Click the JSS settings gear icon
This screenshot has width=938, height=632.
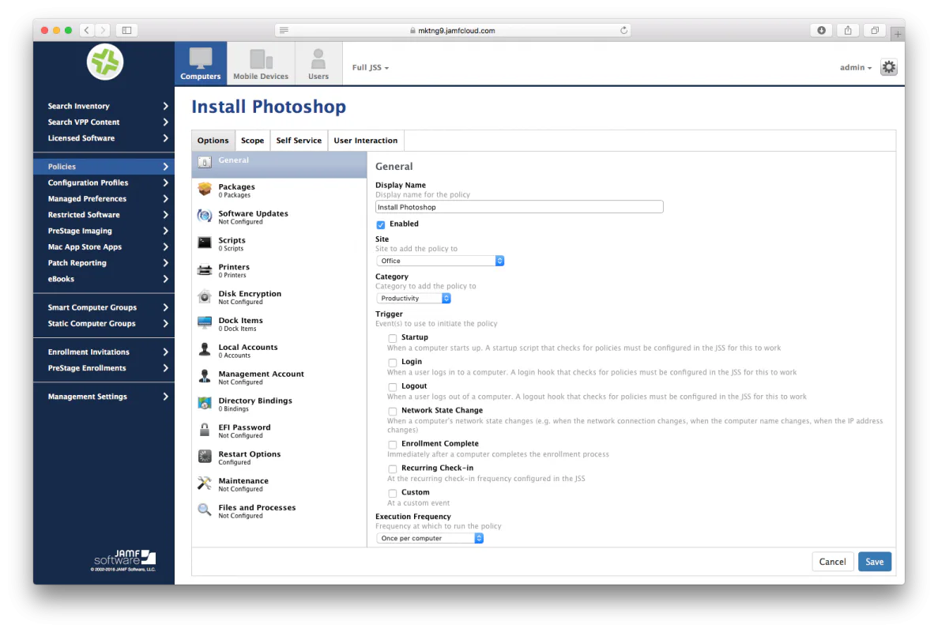[x=888, y=67]
